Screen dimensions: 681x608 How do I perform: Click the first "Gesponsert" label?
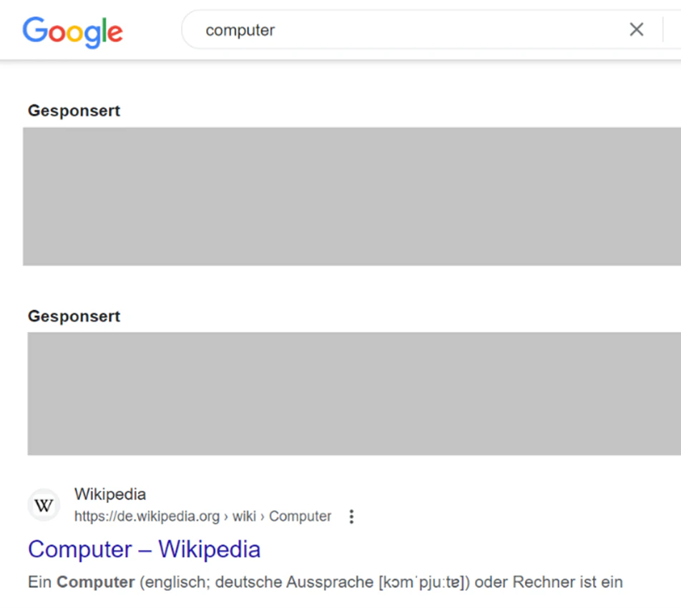coord(74,111)
